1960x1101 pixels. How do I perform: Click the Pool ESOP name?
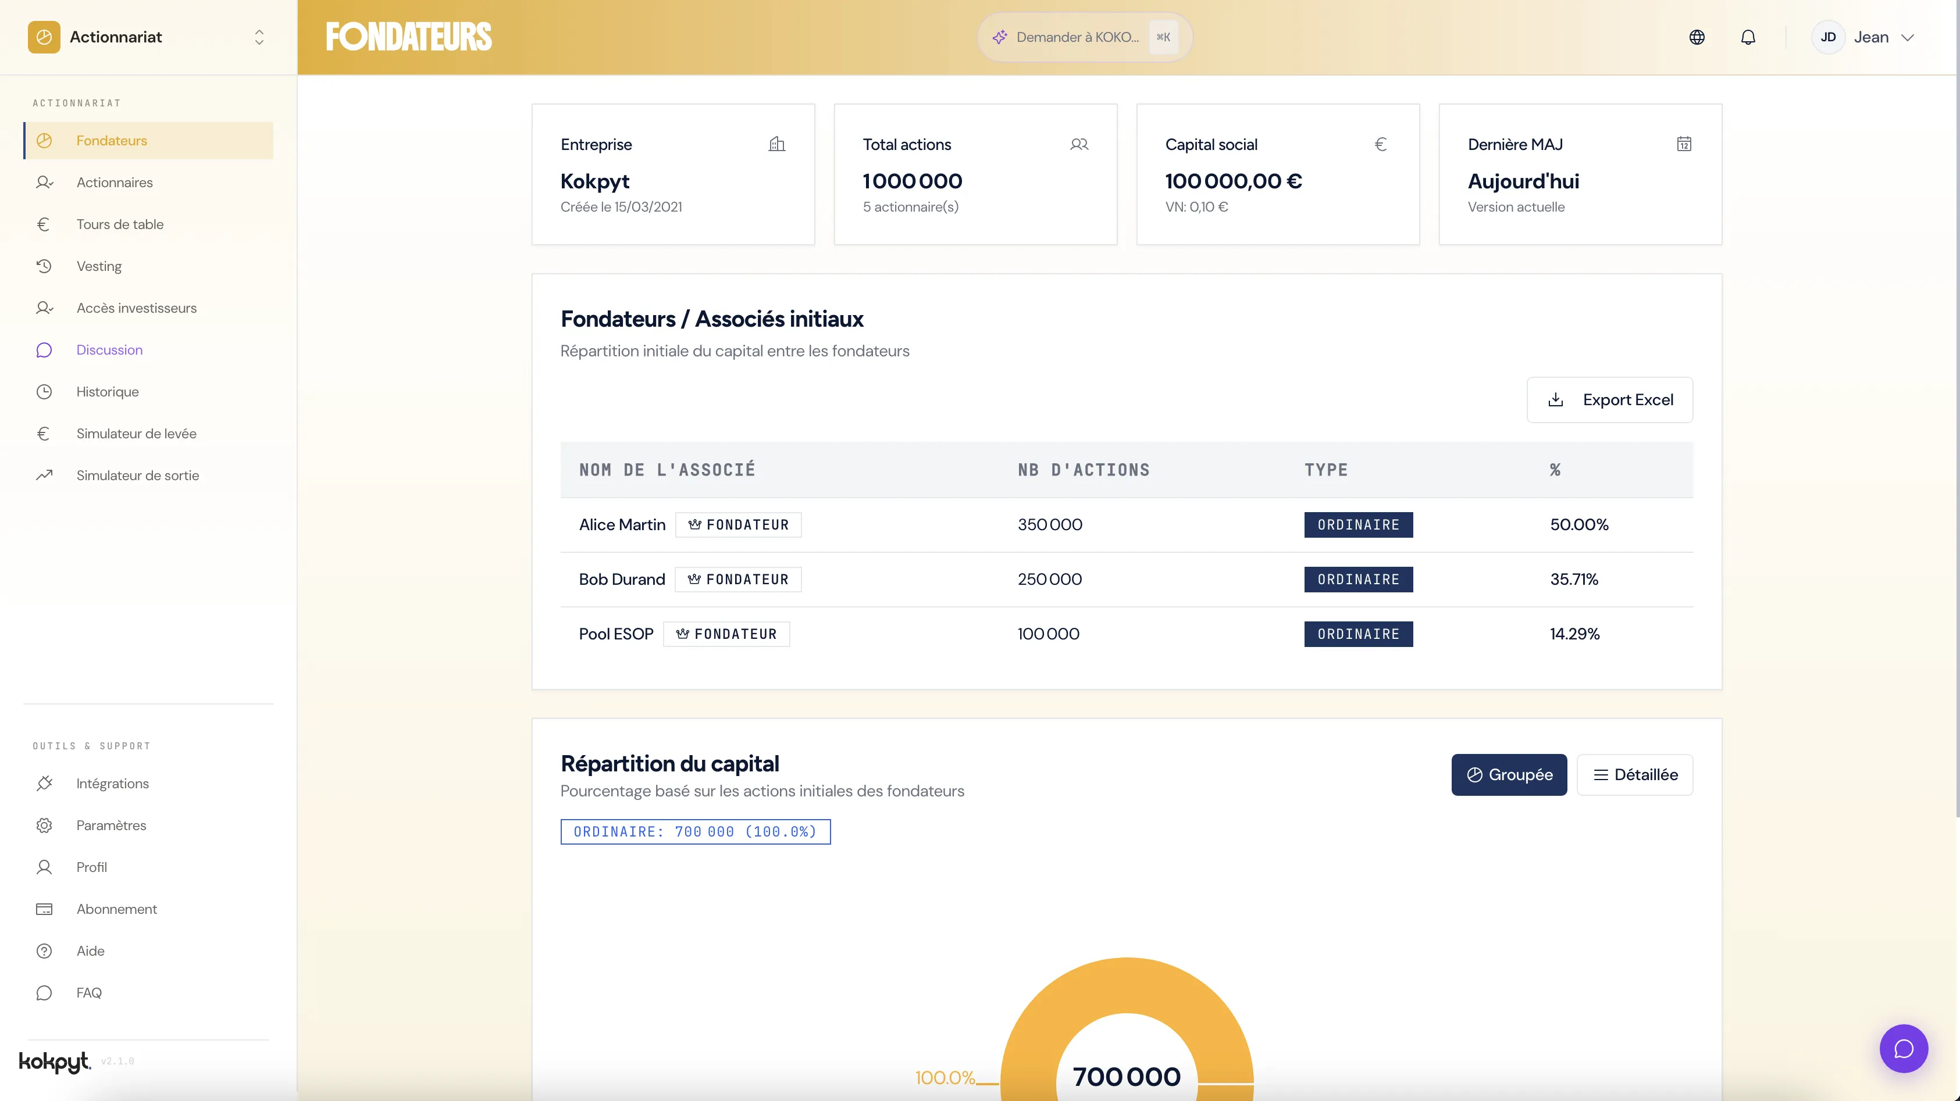pyautogui.click(x=616, y=634)
